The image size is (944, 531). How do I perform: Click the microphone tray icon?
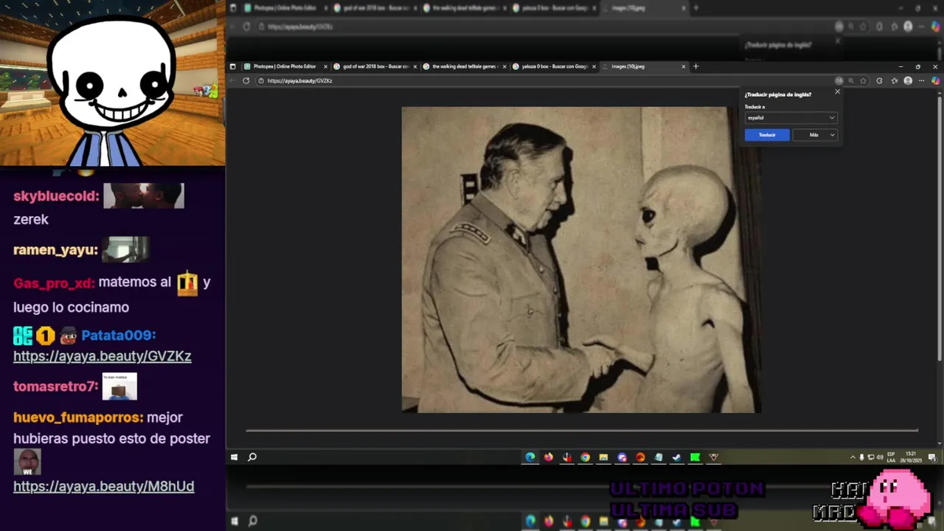[x=862, y=457]
